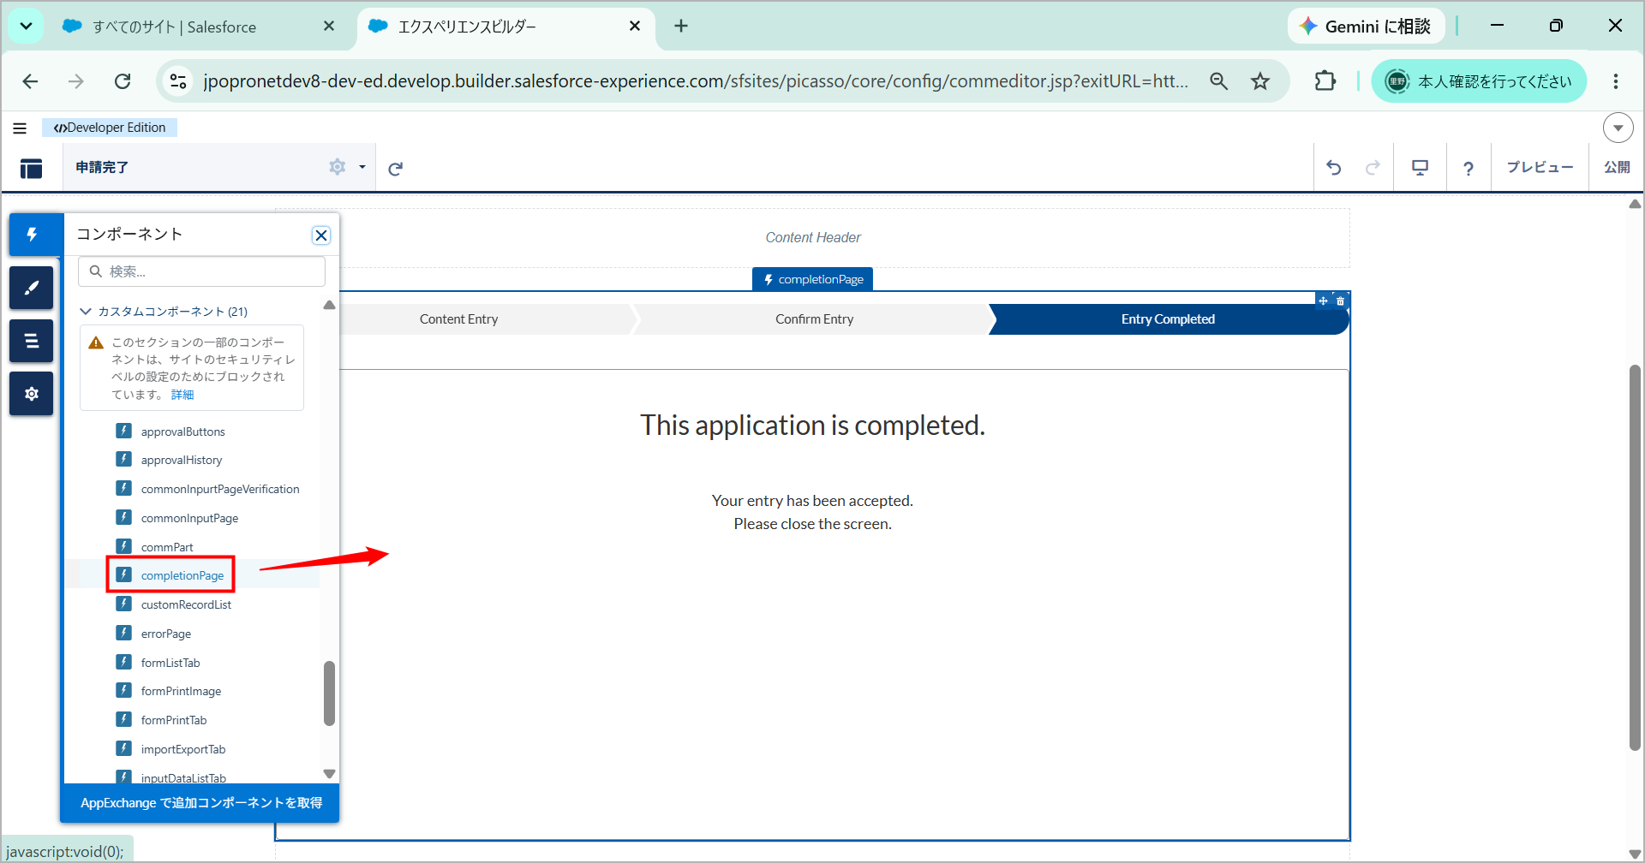1645x863 pixels.
Task: Switch the desktop view mode
Action: pos(1420,168)
